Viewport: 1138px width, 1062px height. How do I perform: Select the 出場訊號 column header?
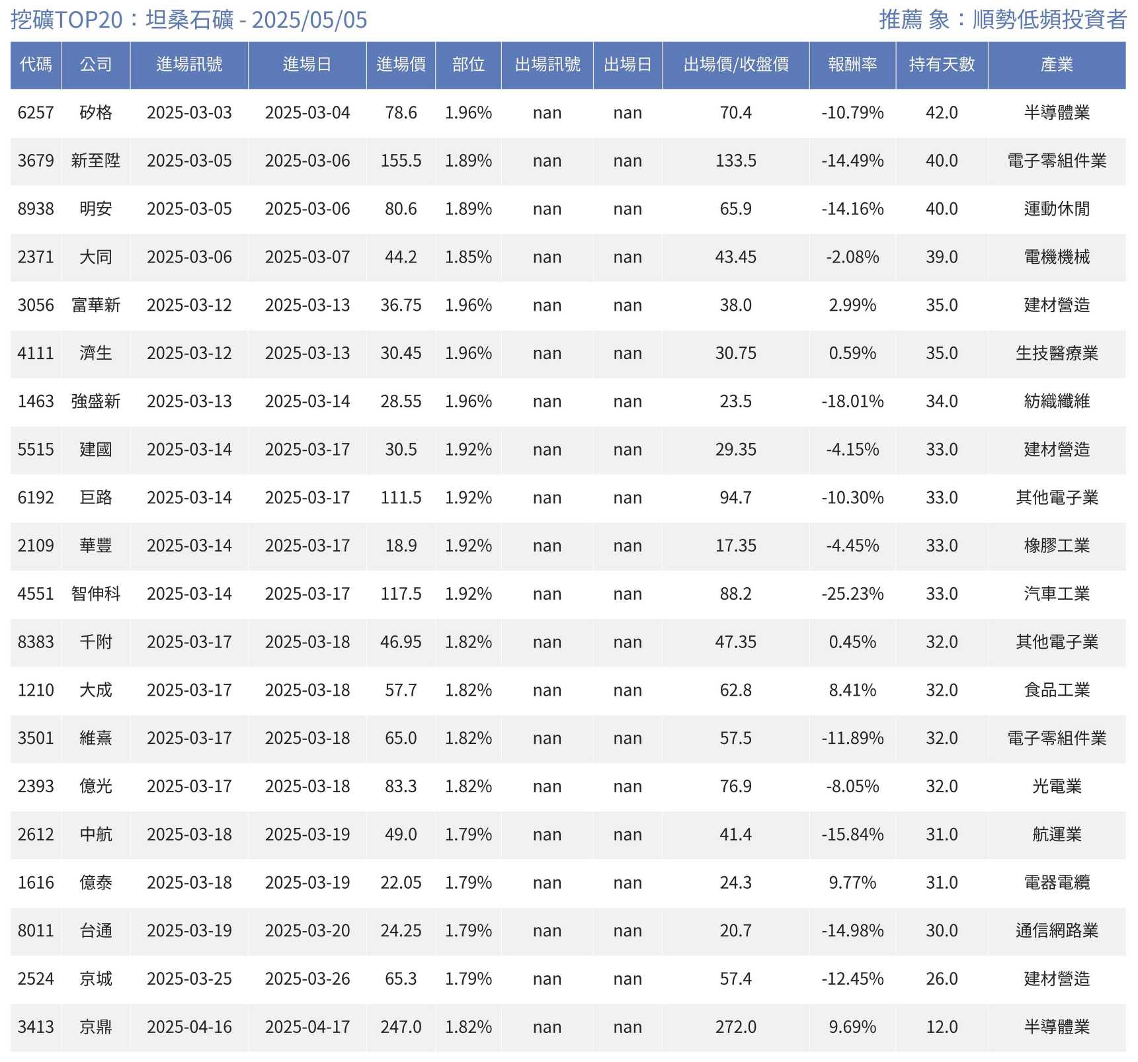[548, 65]
